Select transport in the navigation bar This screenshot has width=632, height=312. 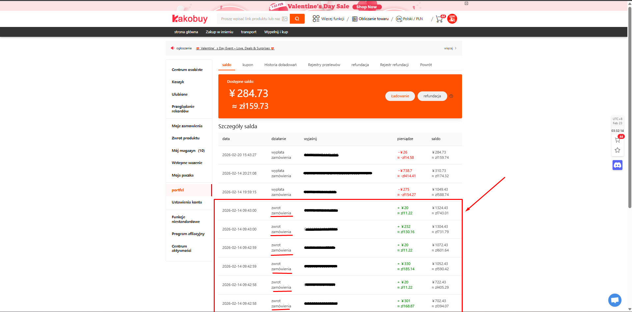pyautogui.click(x=248, y=32)
